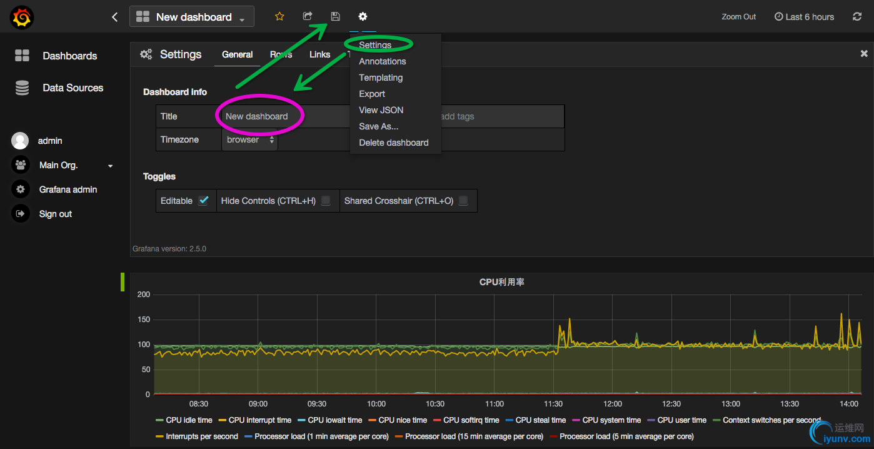This screenshot has width=874, height=449.
Task: Click the save dashboard floppy icon
Action: tap(336, 17)
